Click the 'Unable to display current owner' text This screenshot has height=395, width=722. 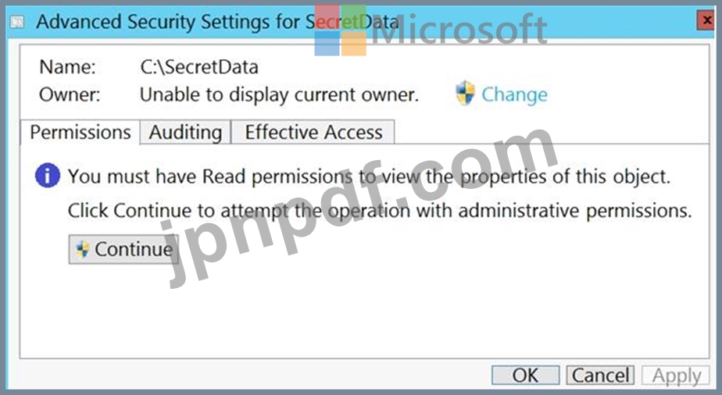279,94
